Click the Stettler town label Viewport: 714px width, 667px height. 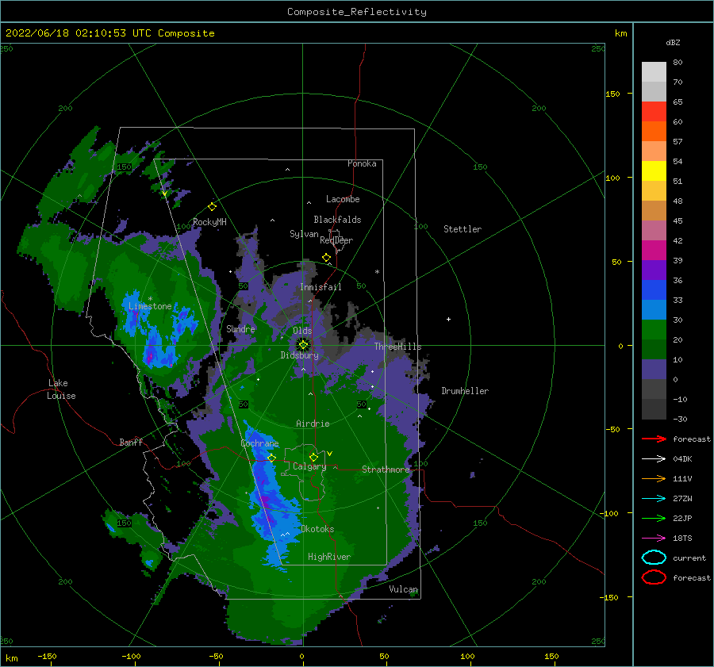click(x=463, y=229)
